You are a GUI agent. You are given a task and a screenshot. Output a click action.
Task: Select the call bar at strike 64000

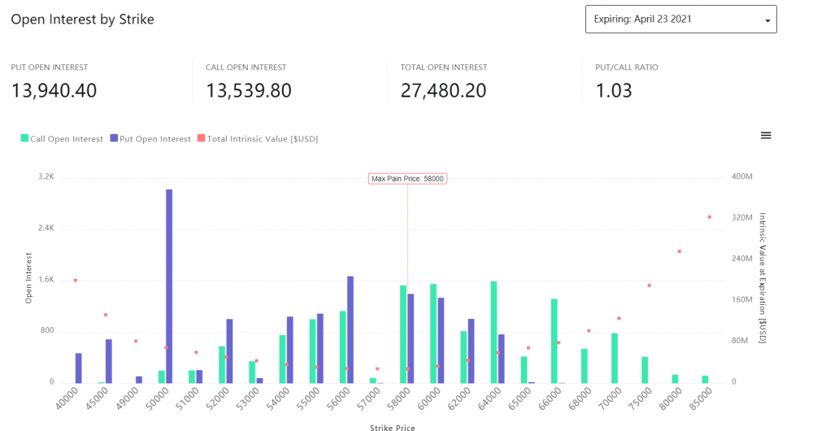coord(493,332)
